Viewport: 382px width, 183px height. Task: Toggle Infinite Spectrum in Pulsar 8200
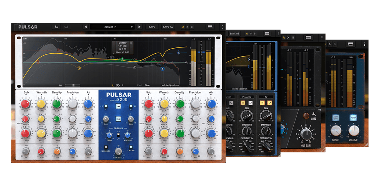pos(170,85)
